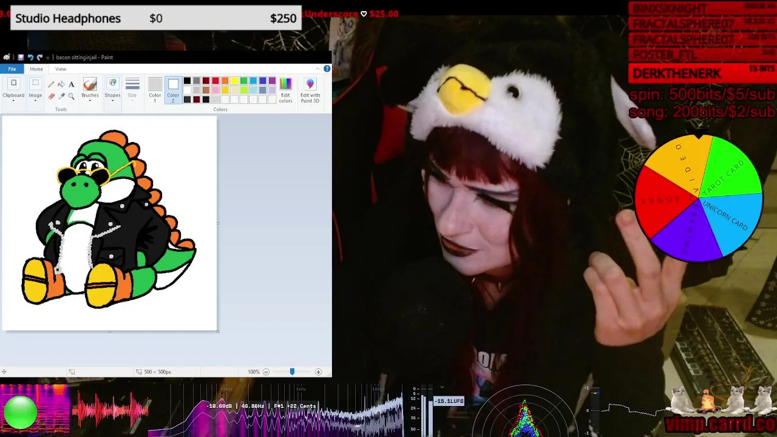Screen dimensions: 777x437
Task: Click the Yoshi drawing on the canvas
Action: tap(109, 220)
